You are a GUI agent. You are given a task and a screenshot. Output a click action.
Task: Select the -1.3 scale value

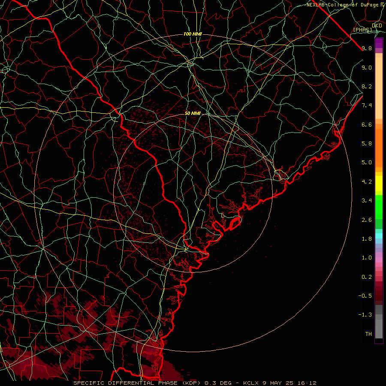365,315
